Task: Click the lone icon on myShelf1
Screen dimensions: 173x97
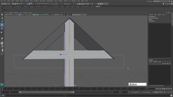Action: point(5,10)
